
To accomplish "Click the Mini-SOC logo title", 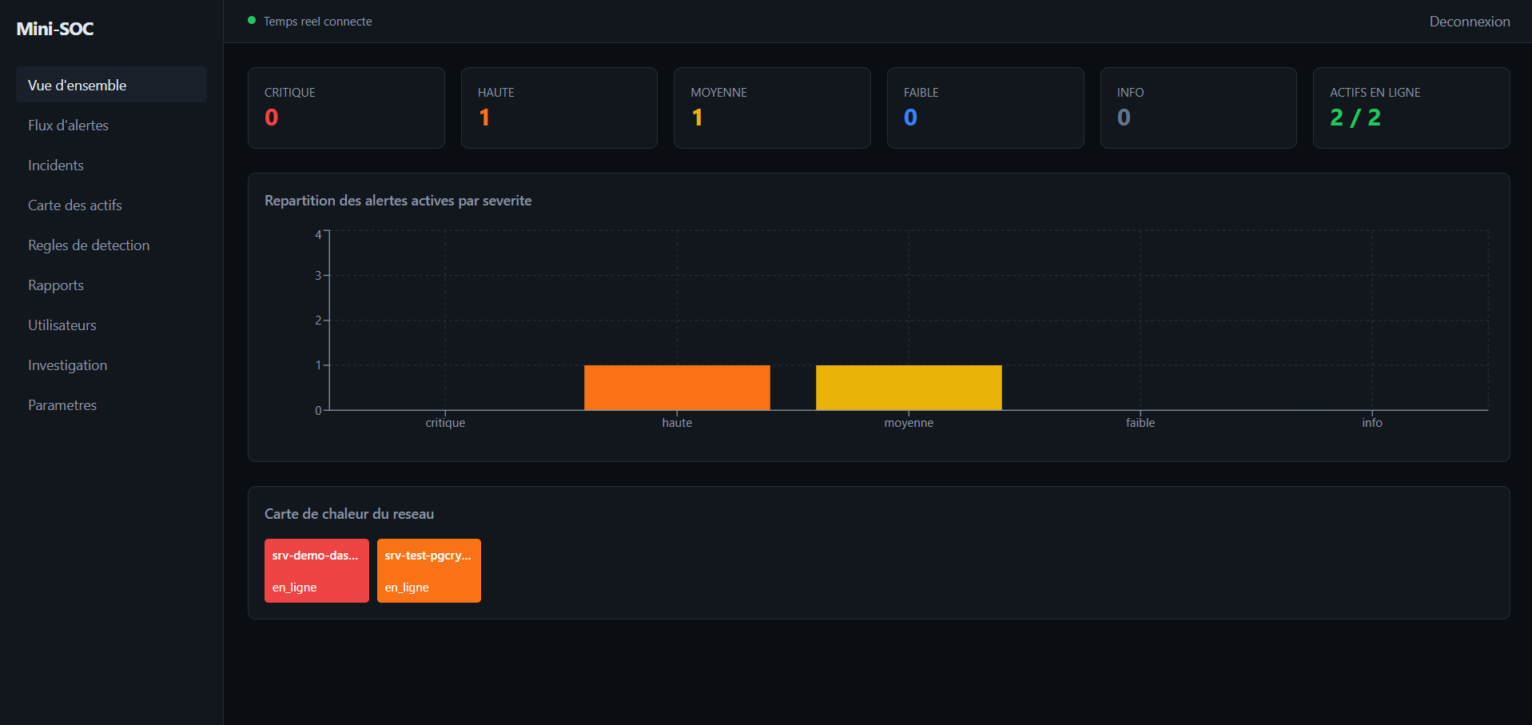I will coord(55,29).
